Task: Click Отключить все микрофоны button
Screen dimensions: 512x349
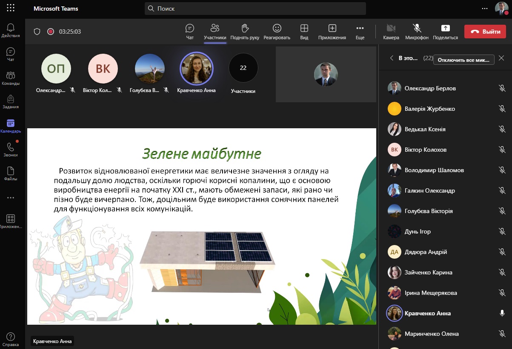Action: (464, 60)
